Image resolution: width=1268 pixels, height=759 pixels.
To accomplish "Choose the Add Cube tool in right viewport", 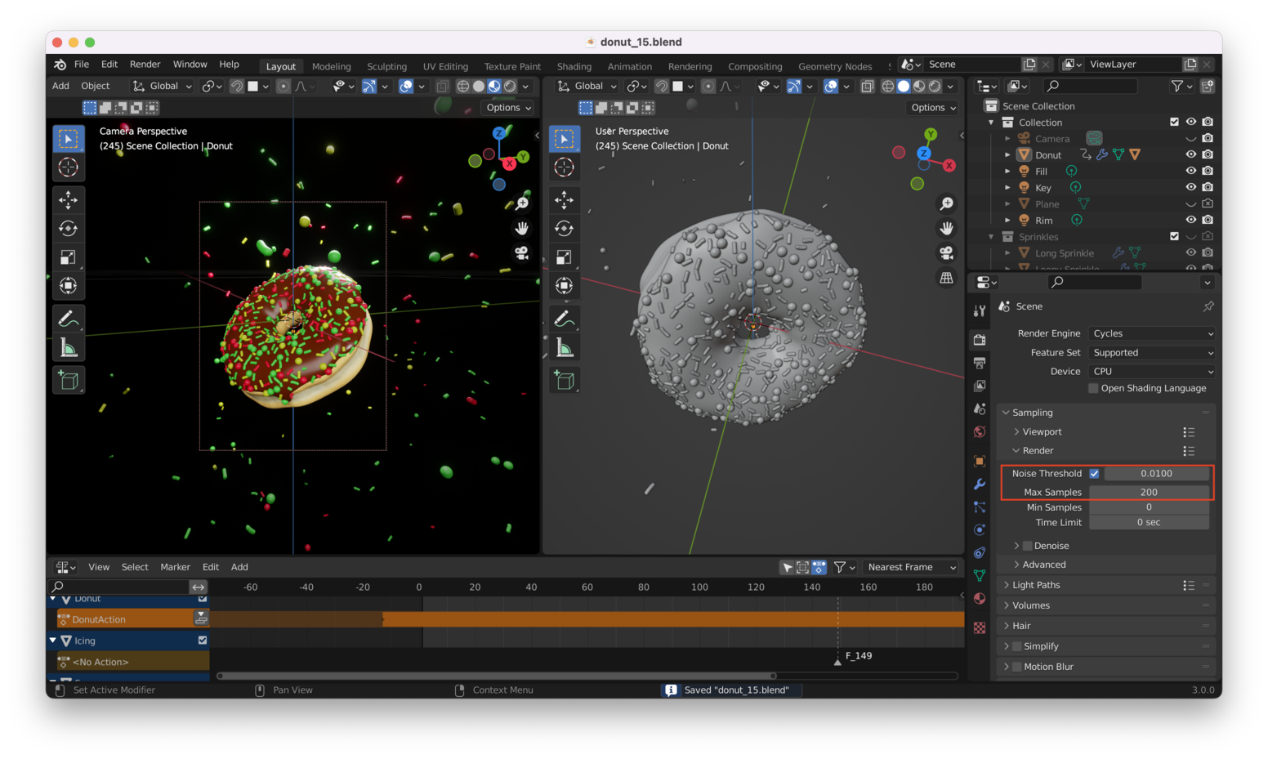I will pos(565,381).
